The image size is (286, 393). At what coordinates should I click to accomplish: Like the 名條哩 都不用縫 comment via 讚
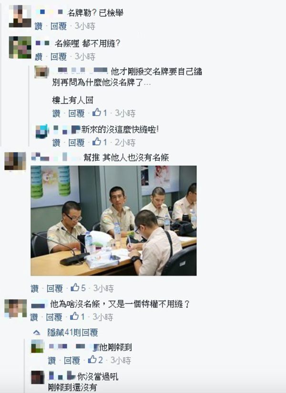(x=39, y=57)
